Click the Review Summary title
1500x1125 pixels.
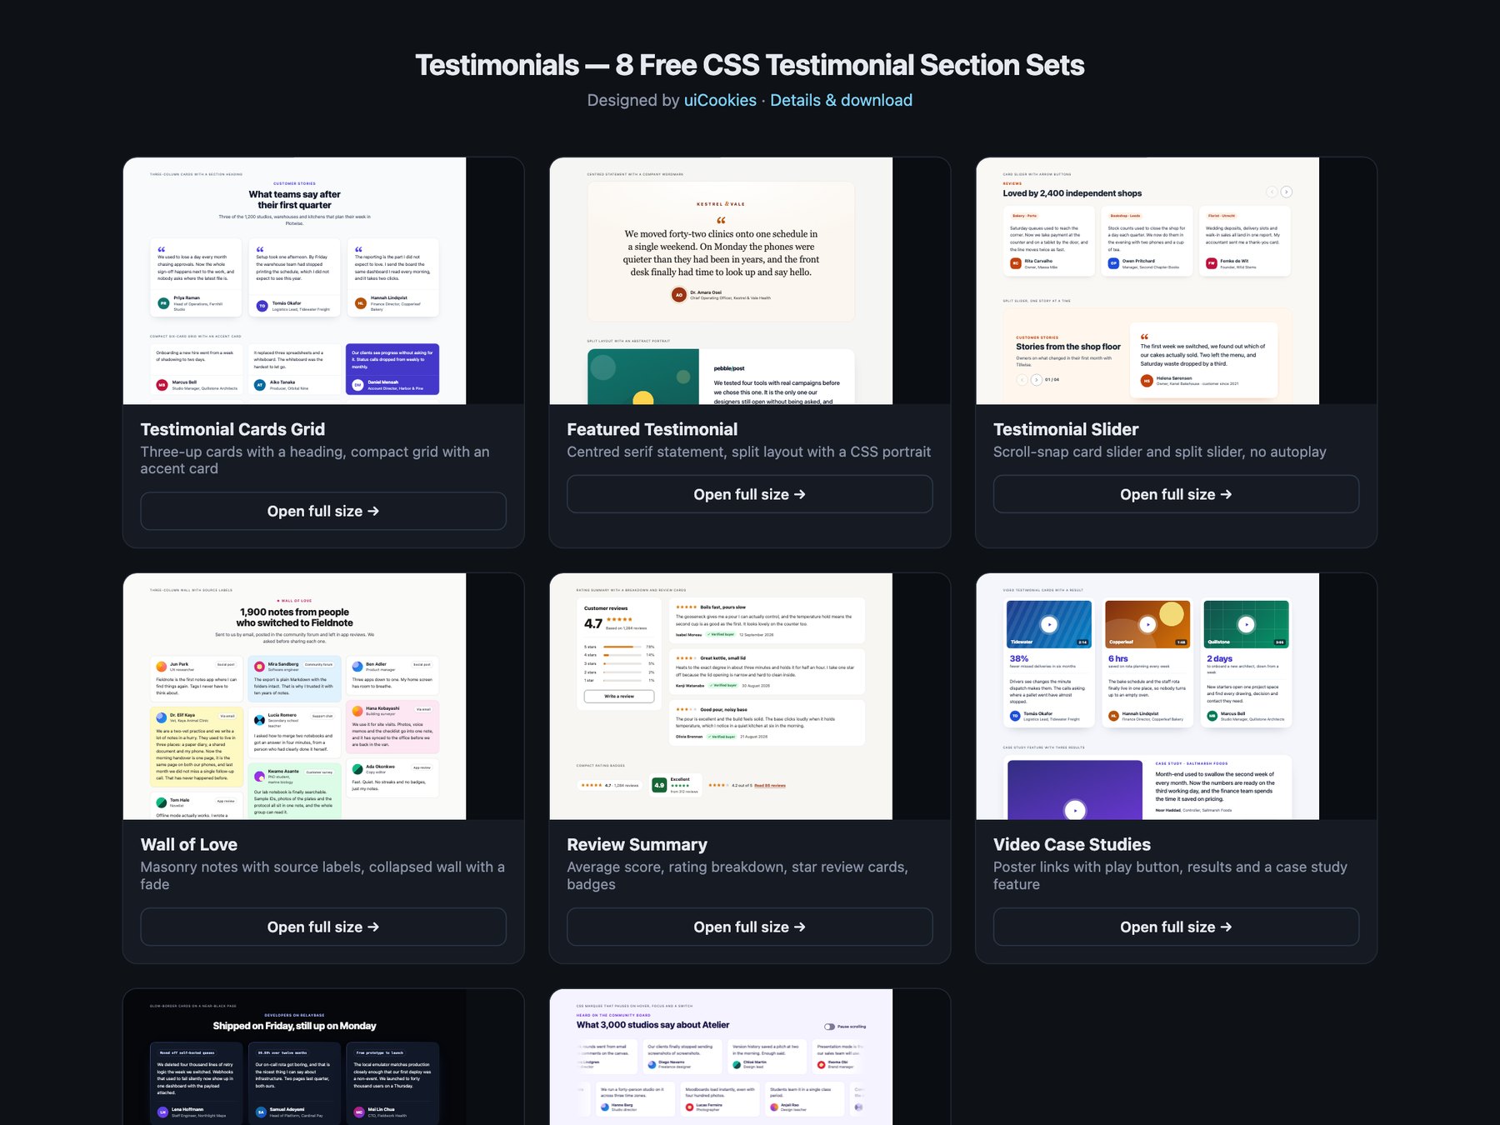click(x=637, y=844)
